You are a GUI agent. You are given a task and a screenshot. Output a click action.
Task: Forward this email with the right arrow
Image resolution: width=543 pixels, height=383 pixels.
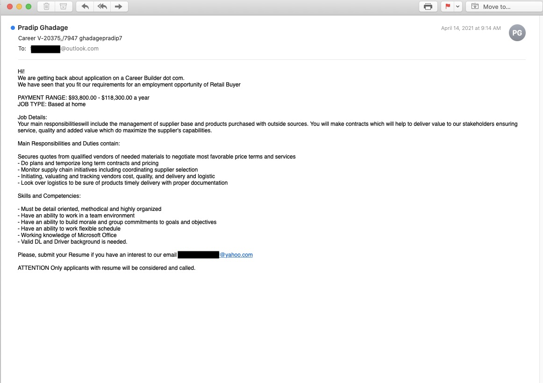[119, 7]
